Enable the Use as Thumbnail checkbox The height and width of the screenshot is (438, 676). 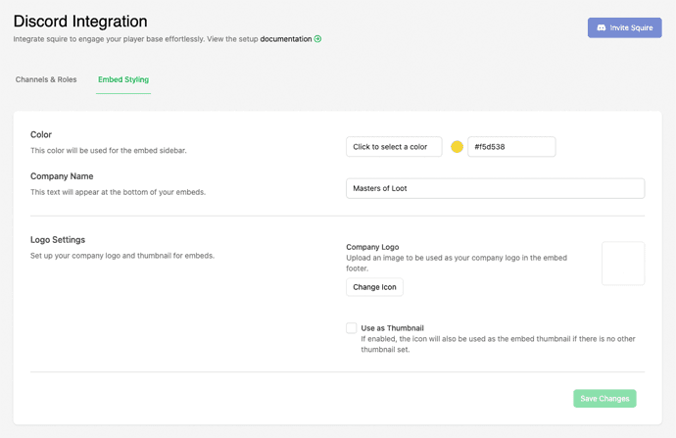click(352, 328)
